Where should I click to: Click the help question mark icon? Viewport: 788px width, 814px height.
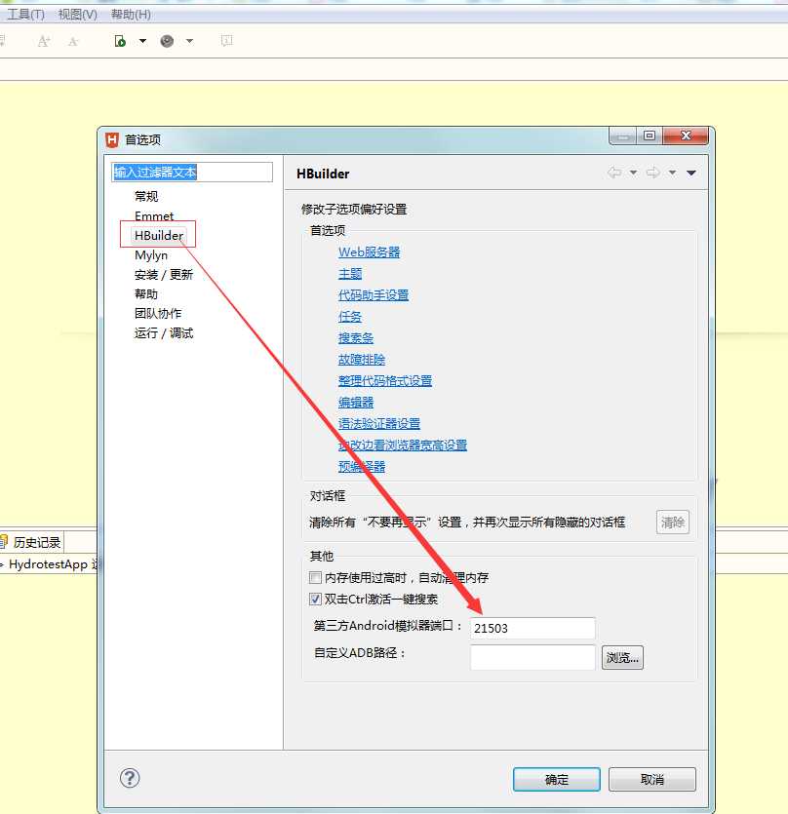(130, 778)
